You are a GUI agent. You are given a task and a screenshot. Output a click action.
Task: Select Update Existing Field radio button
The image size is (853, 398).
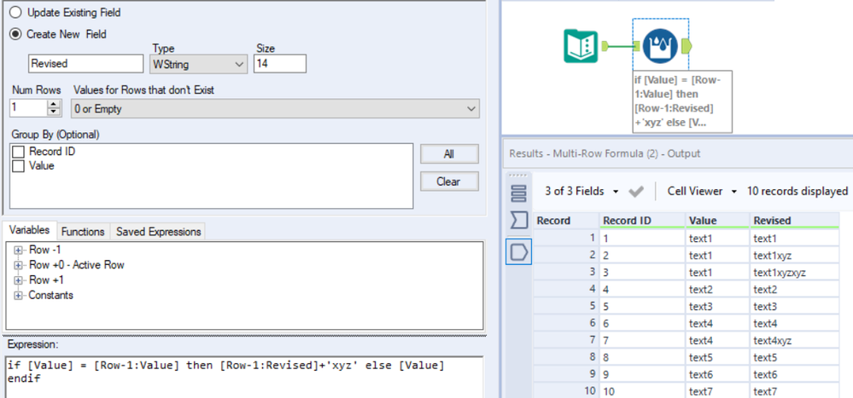coord(16,12)
